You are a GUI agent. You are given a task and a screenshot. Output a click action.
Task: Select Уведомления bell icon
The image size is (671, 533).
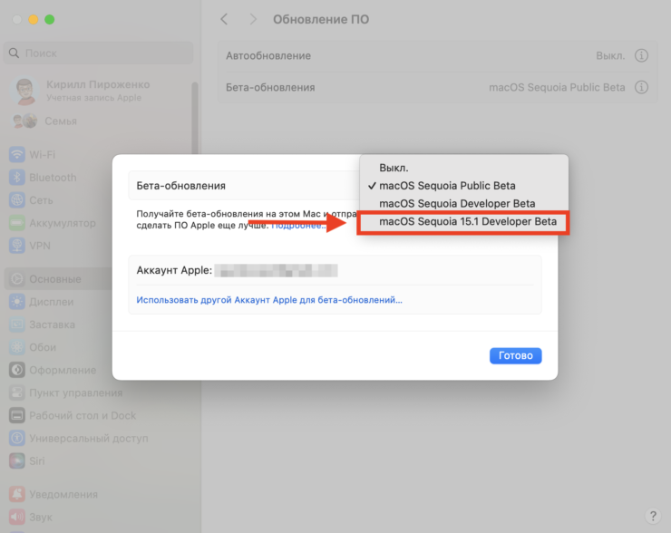17,494
